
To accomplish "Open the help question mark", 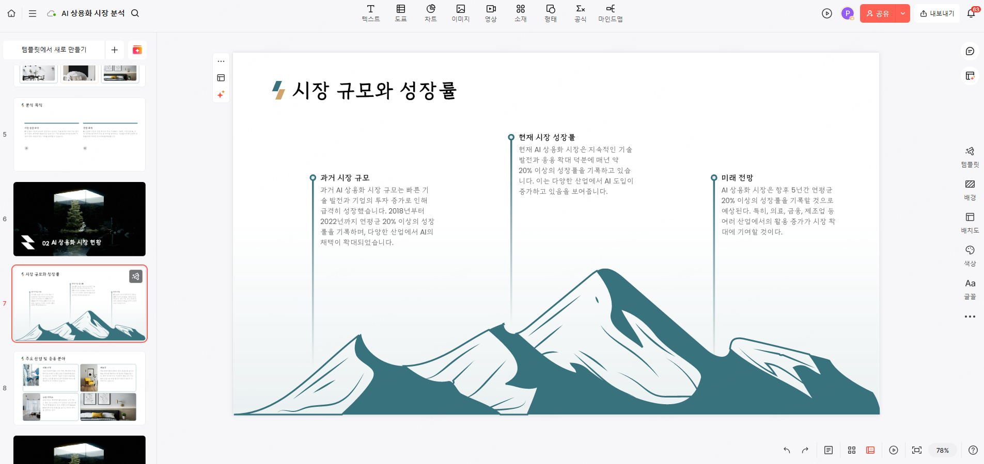I will point(973,450).
